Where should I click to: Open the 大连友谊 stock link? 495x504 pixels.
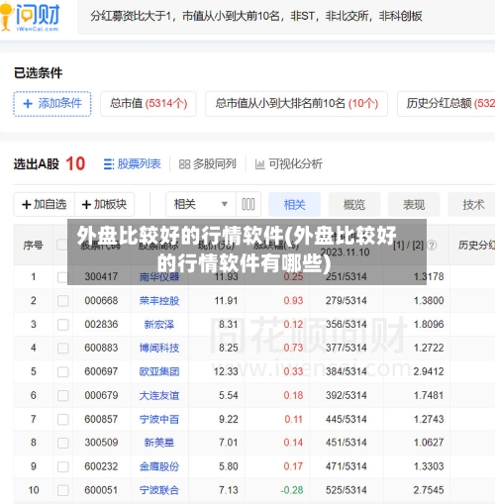[x=159, y=395]
